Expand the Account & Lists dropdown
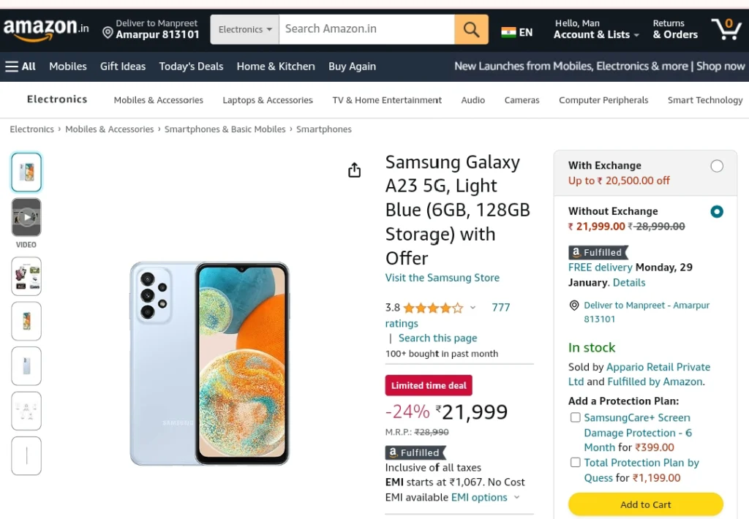This screenshot has height=519, width=749. click(596, 29)
